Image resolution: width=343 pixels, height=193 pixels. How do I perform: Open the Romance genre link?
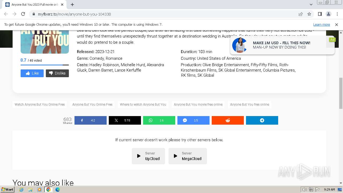114,58
